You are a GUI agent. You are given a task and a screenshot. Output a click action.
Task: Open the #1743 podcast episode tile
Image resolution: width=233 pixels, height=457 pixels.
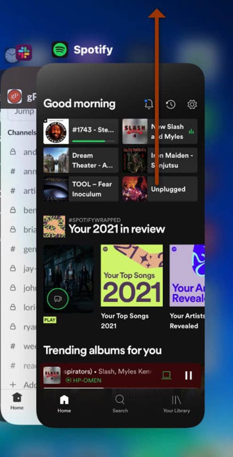[81, 131]
